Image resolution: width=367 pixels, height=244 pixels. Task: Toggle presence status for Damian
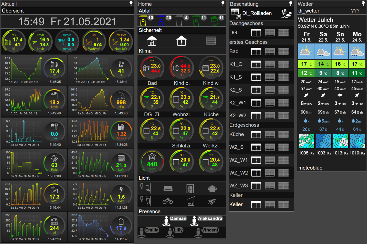pos(166,221)
